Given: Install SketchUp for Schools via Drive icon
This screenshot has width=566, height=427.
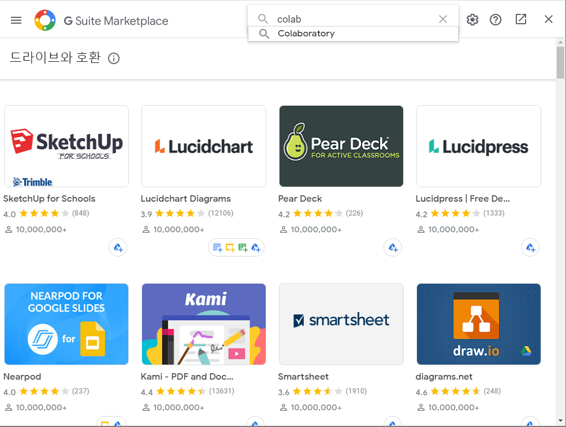Looking at the screenshot, I should pyautogui.click(x=118, y=247).
